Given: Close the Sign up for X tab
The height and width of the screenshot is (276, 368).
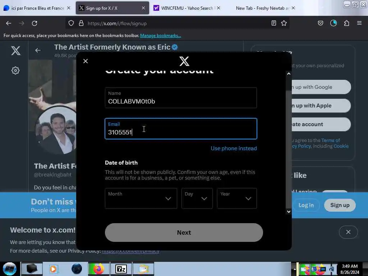Looking at the screenshot, I should tap(143, 8).
